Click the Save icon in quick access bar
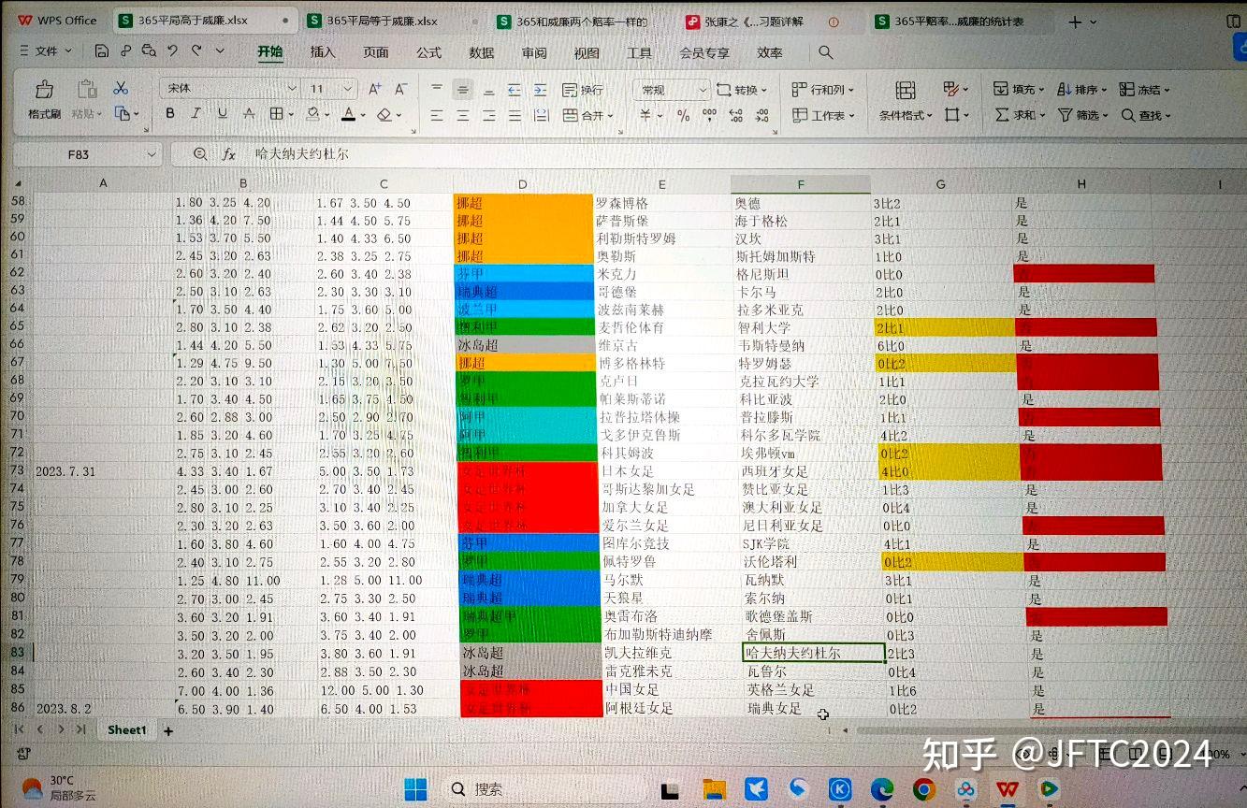 (x=102, y=52)
